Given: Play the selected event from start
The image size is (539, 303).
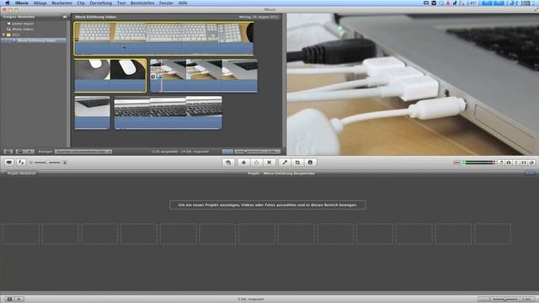Looking at the screenshot, I should coord(30,151).
